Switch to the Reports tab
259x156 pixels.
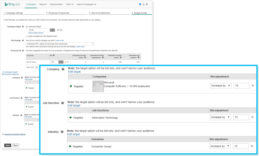(43, 4)
